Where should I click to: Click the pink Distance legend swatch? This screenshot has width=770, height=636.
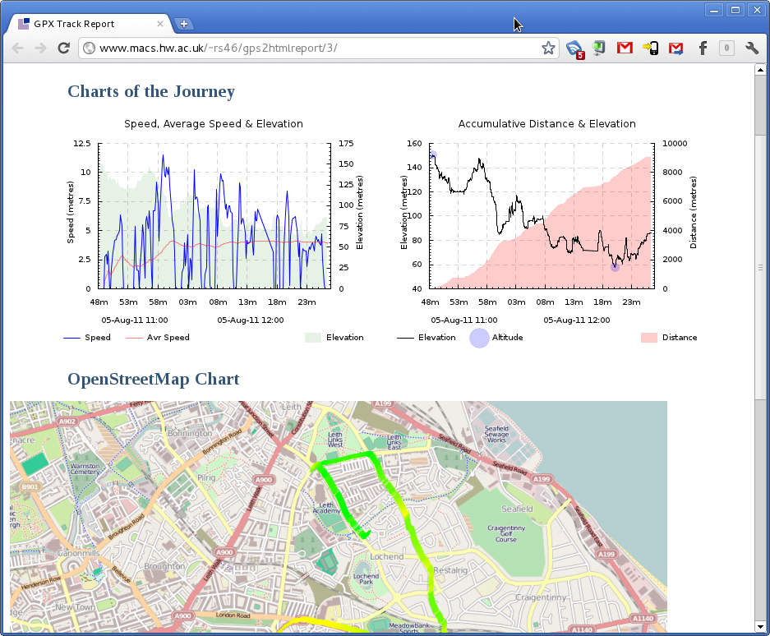tap(648, 338)
